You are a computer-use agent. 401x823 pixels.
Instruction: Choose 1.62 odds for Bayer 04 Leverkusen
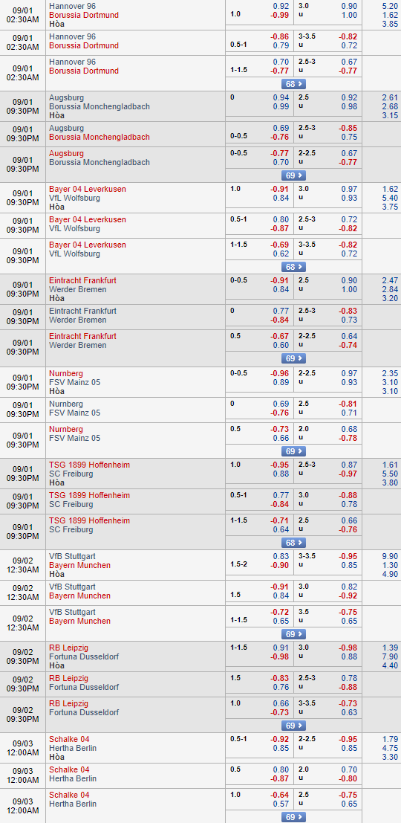click(391, 189)
